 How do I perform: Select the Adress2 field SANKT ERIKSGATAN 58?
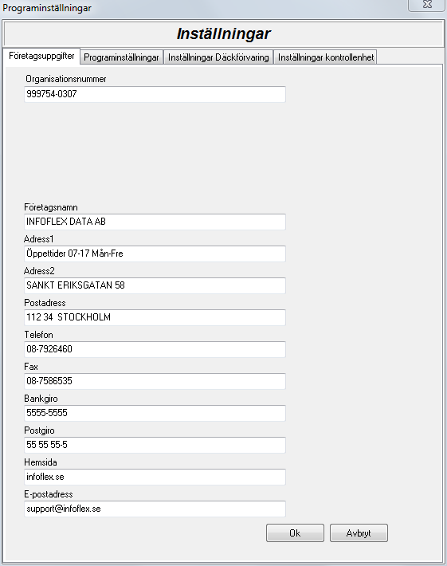click(x=155, y=285)
